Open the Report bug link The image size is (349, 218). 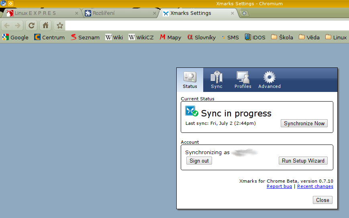[x=279, y=186]
